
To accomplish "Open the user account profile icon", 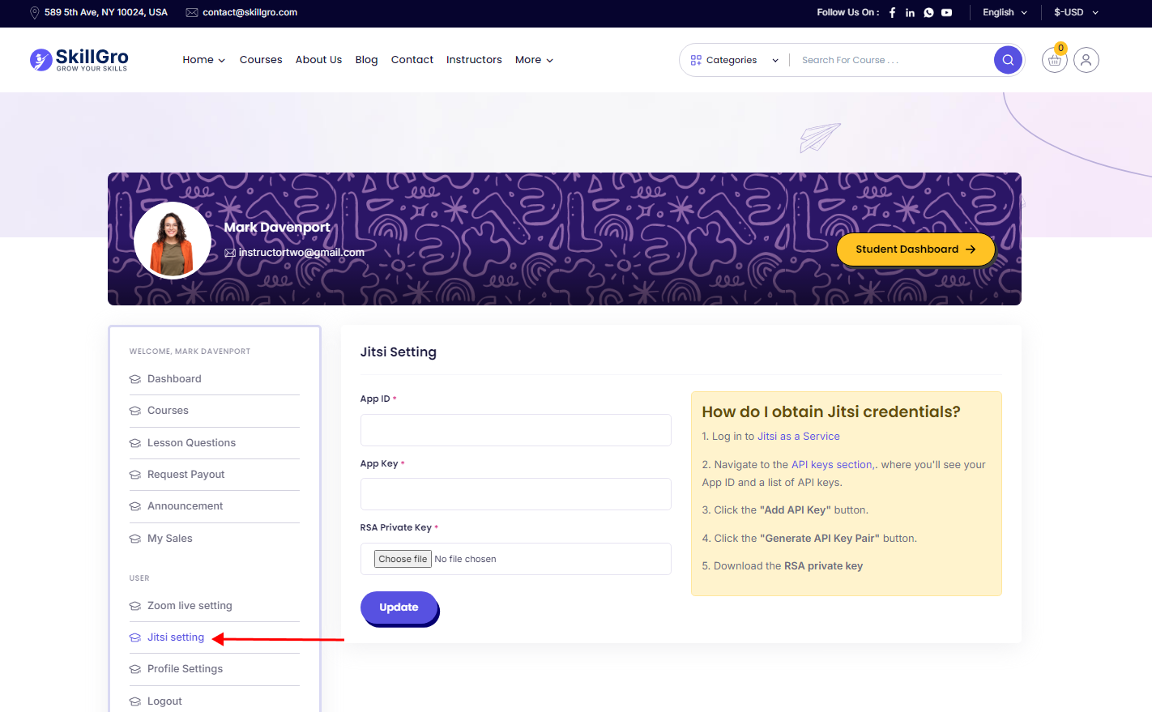I will tap(1086, 60).
